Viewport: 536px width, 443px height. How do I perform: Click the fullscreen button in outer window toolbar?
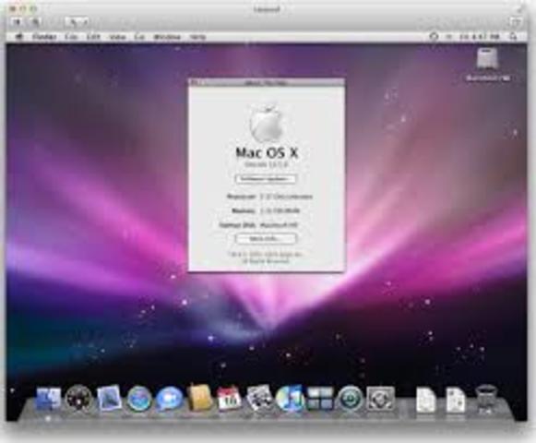tap(515, 22)
